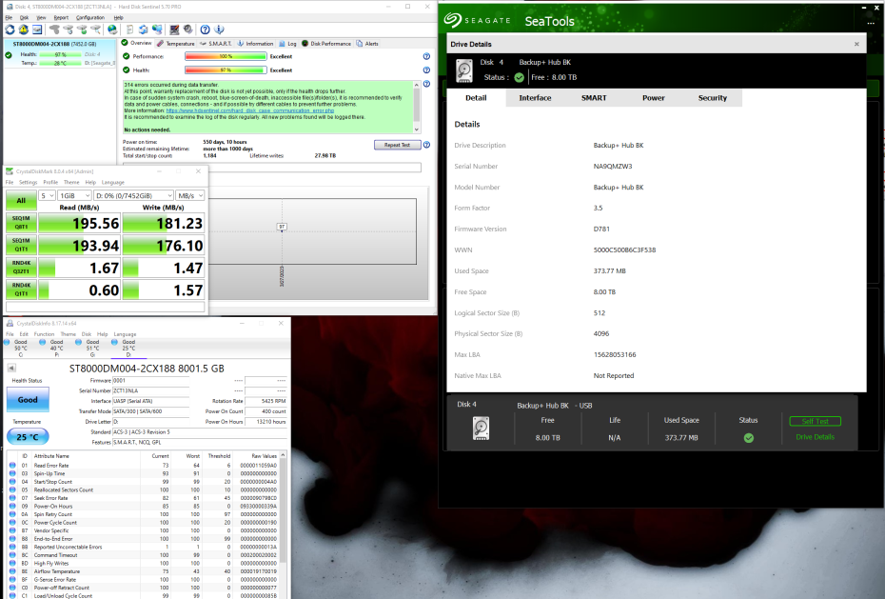This screenshot has height=599, width=885.
Task: Click the green status check in SeaTools Disk 4 card
Action: click(748, 438)
